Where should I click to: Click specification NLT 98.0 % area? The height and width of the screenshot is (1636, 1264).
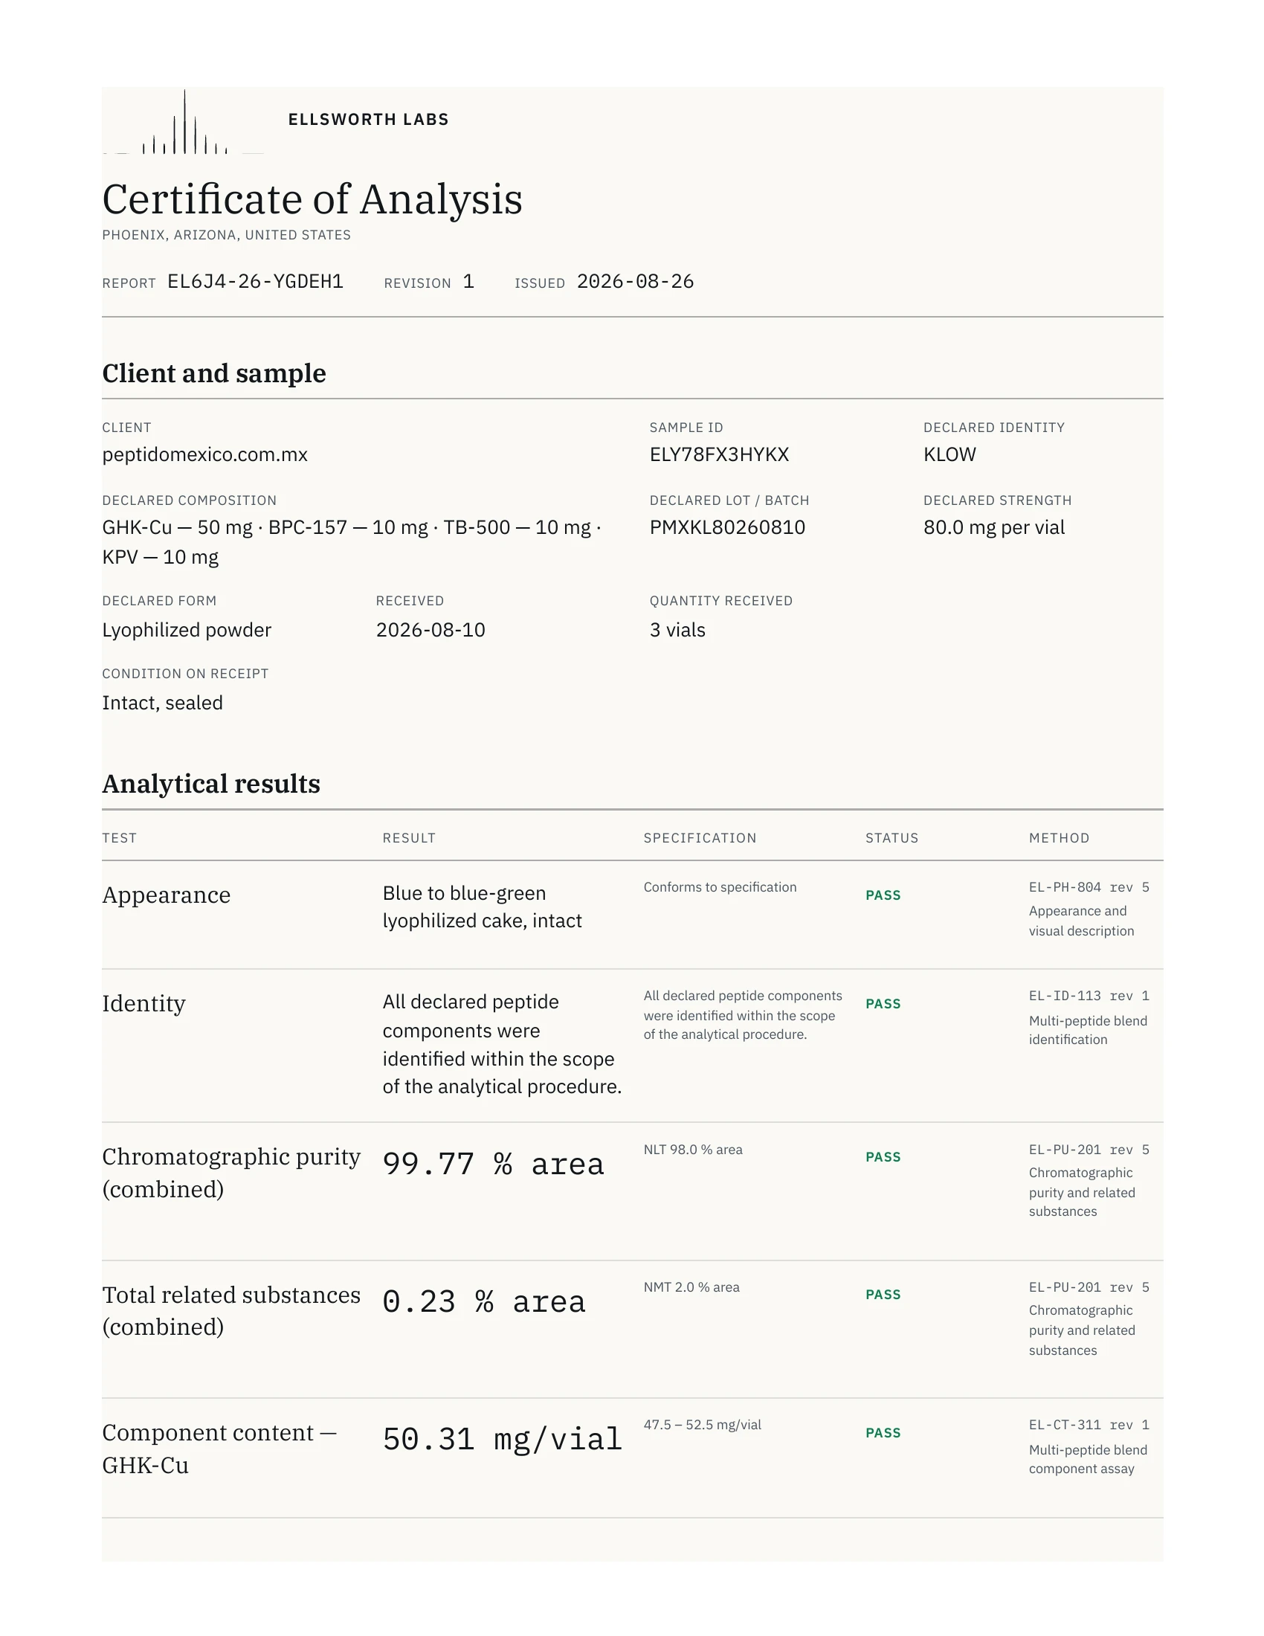click(694, 1150)
